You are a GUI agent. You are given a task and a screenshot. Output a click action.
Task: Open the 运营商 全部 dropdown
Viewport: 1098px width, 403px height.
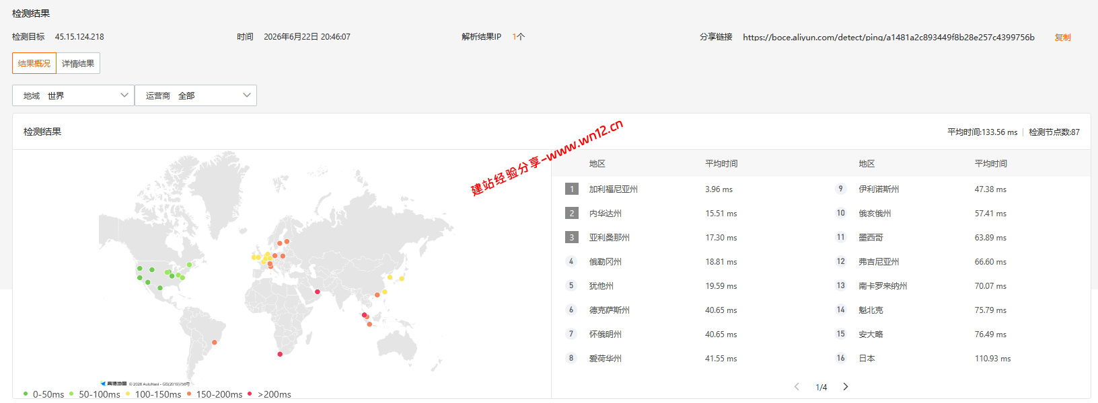196,95
